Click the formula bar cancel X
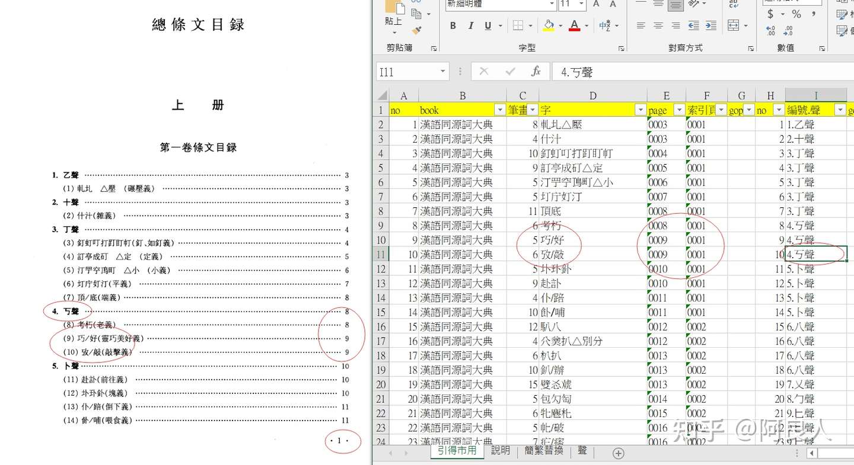This screenshot has width=854, height=465. coord(484,72)
